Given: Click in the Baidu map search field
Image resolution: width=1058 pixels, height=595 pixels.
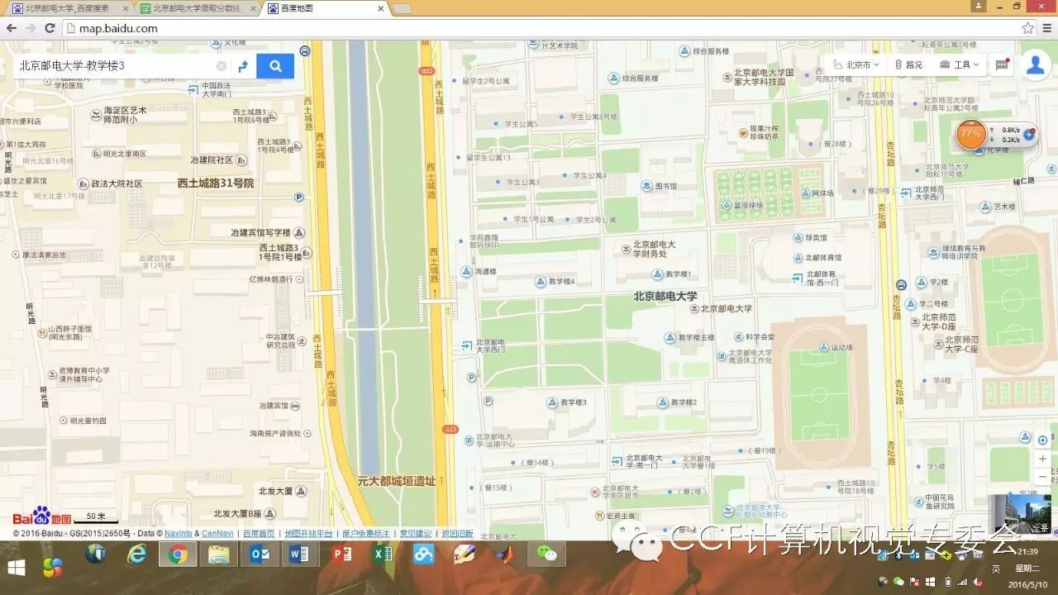Looking at the screenshot, I should tap(116, 66).
